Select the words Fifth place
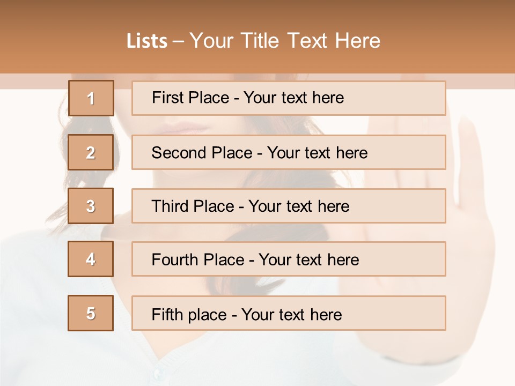515x386 pixels. 189,315
